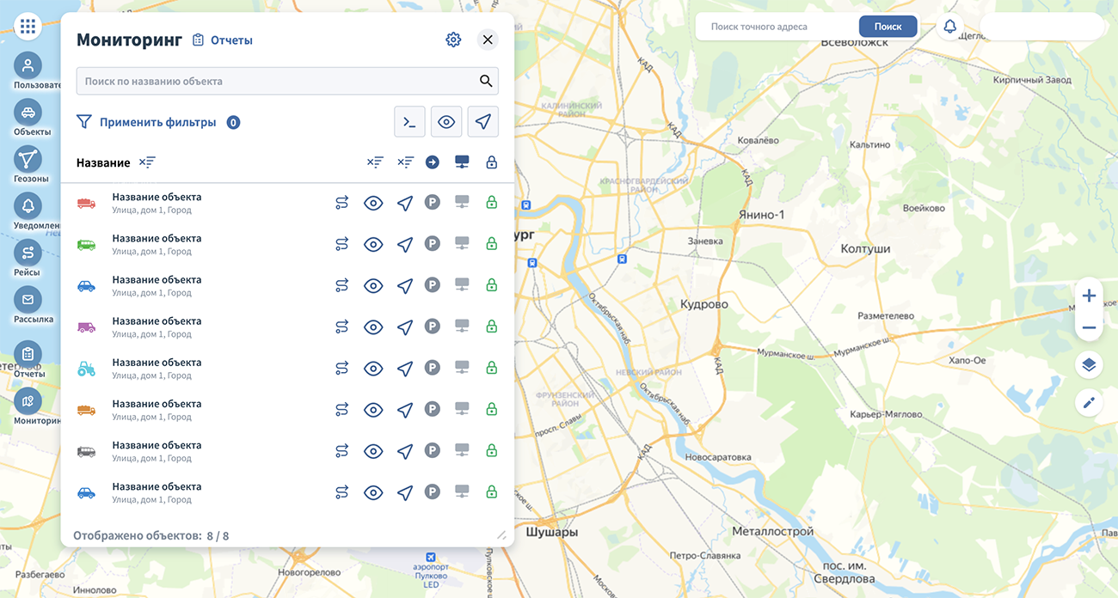Open the apps grid menu
Viewport: 1118px width, 598px height.
28,27
